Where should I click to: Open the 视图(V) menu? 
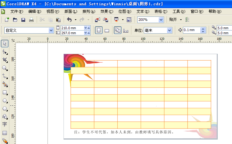click(x=53, y=12)
